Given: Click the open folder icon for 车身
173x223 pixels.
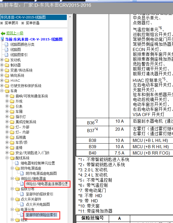Looking at the screenshot, I should [7, 91].
